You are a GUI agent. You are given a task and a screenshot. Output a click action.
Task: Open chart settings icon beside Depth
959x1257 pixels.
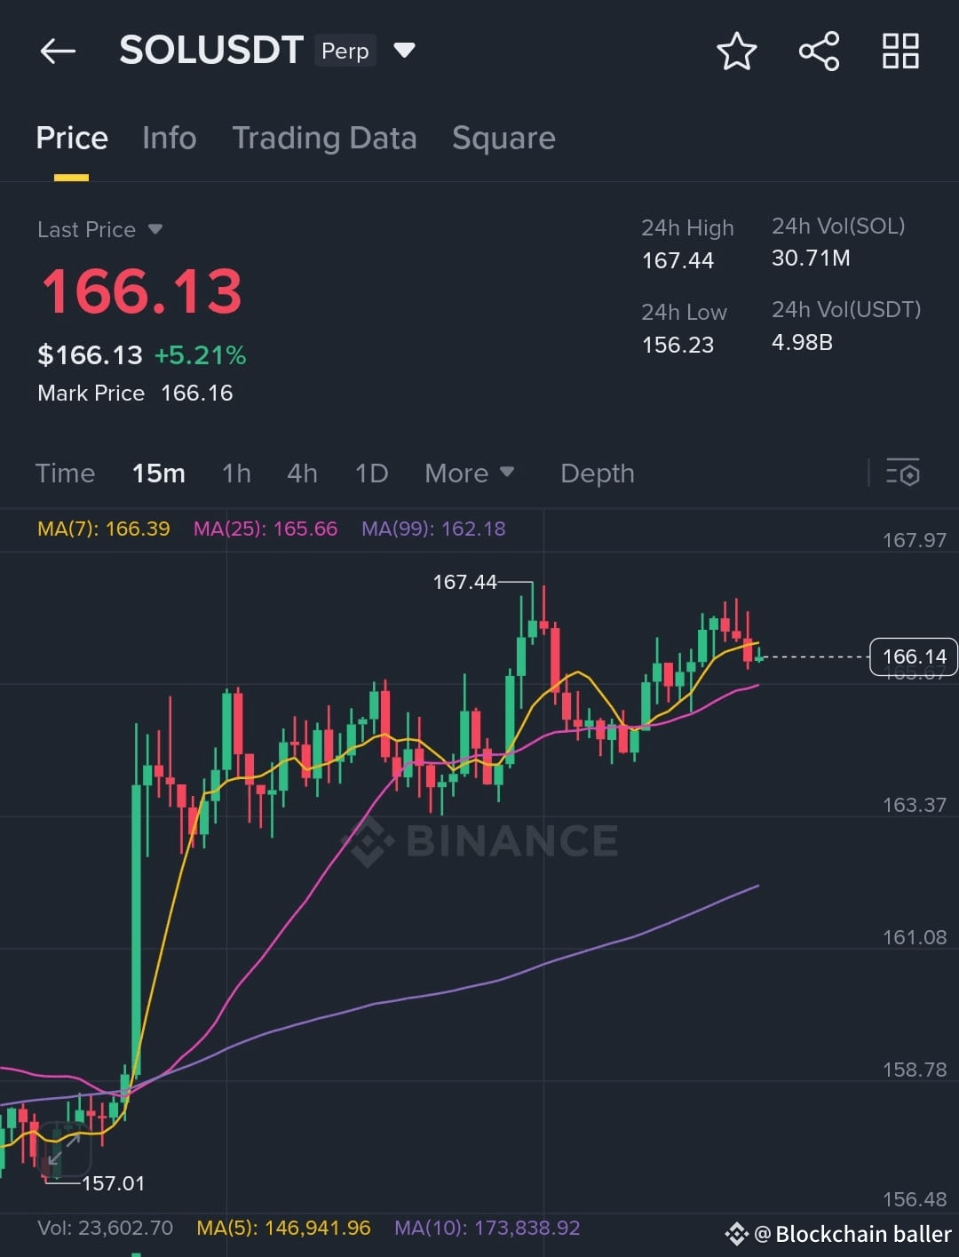tap(902, 473)
